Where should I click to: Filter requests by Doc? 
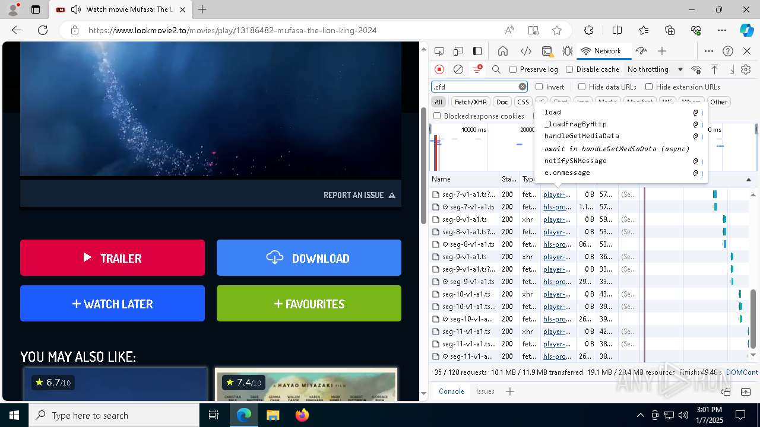coord(502,102)
